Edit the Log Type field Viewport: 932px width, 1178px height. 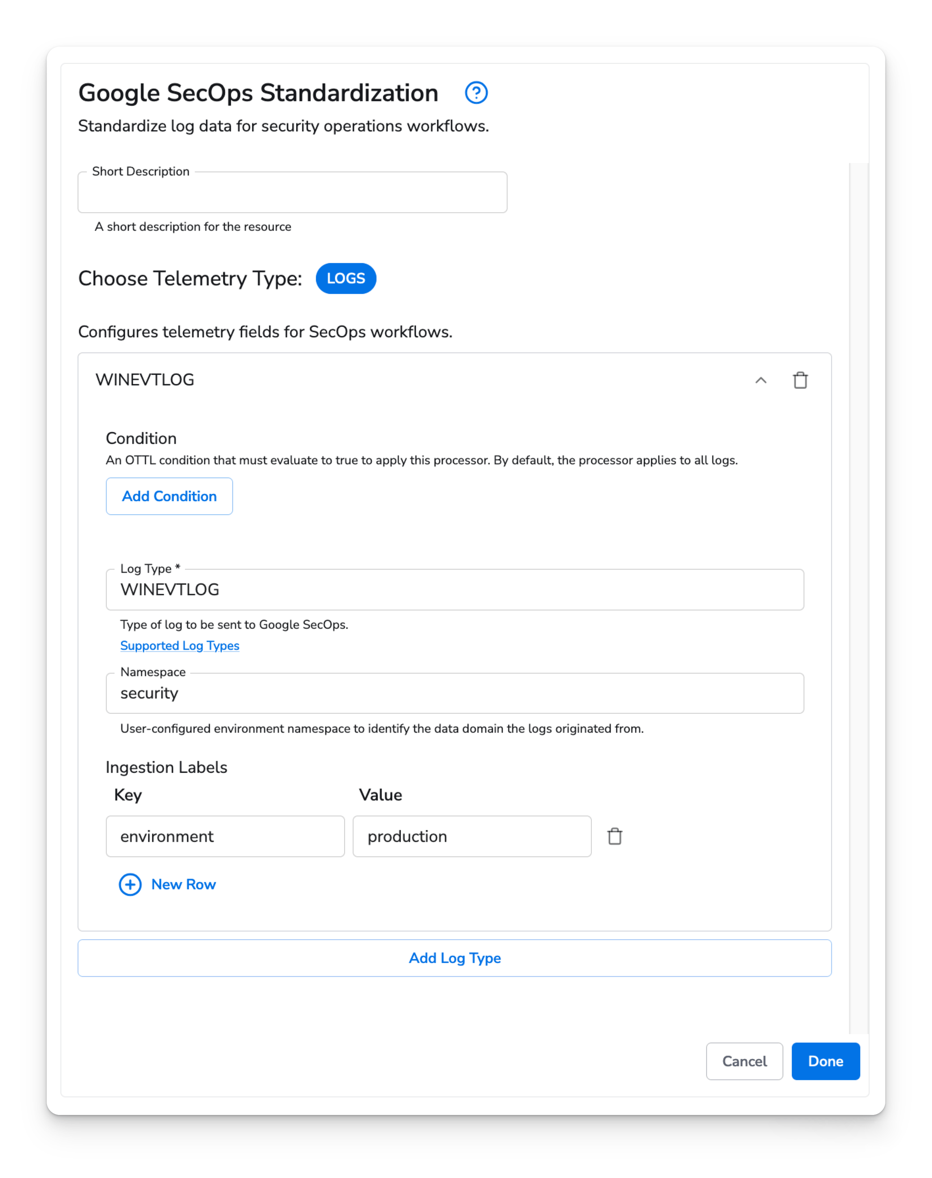pyautogui.click(x=454, y=589)
